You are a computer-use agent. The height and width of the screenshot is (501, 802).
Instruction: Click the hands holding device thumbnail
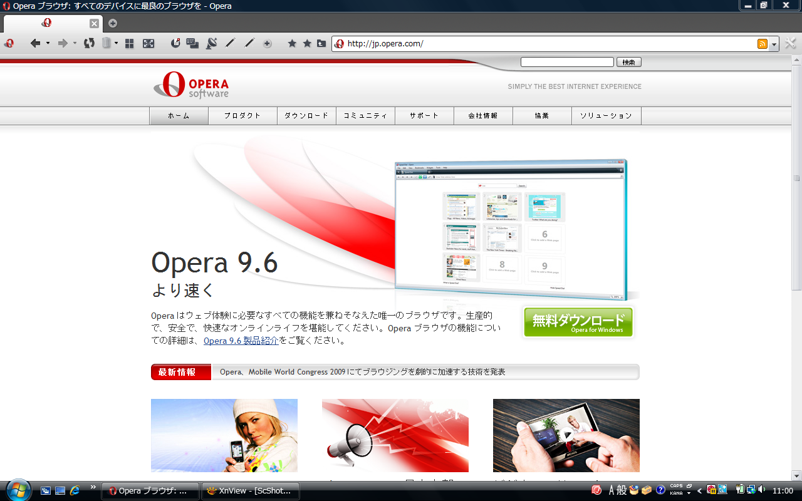click(x=566, y=435)
